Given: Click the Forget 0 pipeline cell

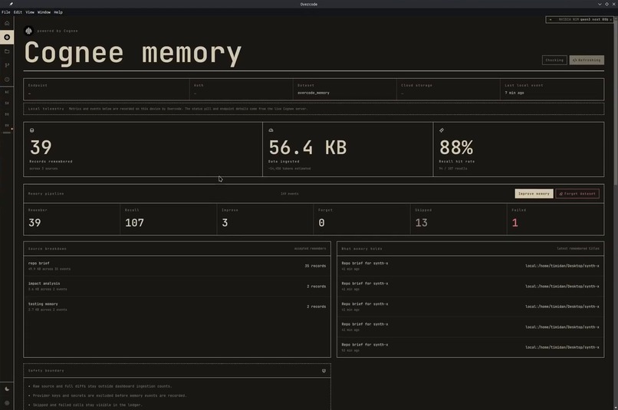Looking at the screenshot, I should [x=362, y=219].
